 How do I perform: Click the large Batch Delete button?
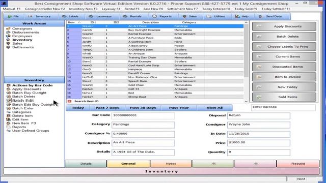click(x=284, y=37)
